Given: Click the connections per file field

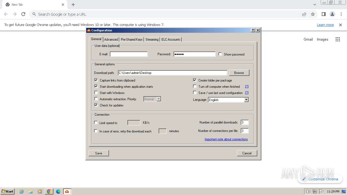Looking at the screenshot, I should 245,131.
